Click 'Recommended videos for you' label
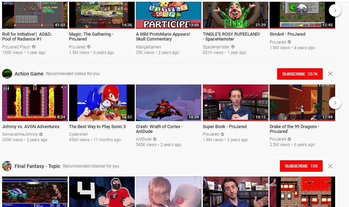 tap(73, 74)
